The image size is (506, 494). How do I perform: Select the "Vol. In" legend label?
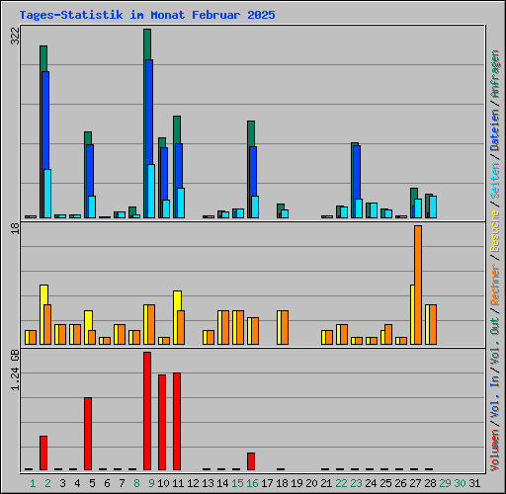(x=495, y=397)
